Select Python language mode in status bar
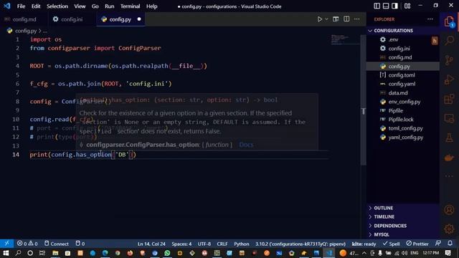This screenshot has height=258, width=459. [242, 244]
